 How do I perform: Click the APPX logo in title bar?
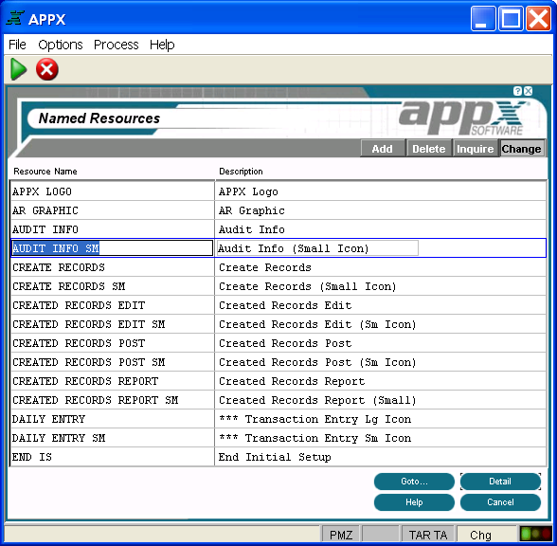coord(15,19)
